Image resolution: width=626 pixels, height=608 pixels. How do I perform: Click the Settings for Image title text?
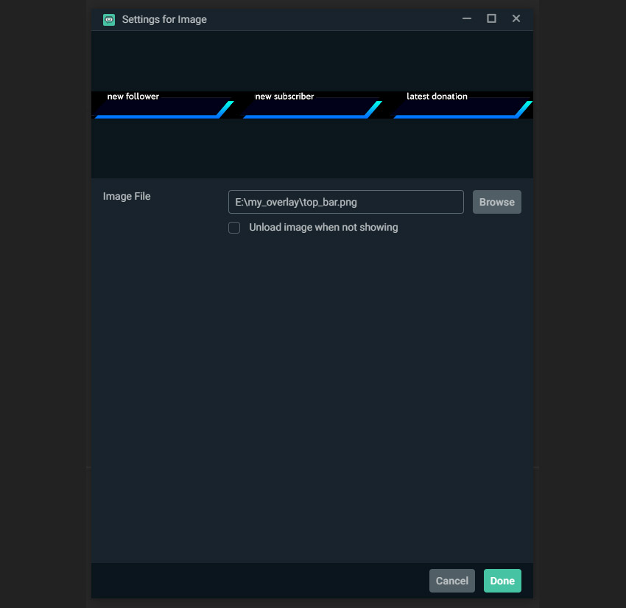tap(164, 20)
